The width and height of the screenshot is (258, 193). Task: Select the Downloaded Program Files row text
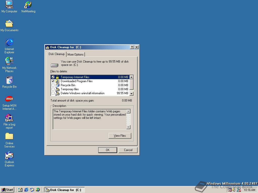pos(77,81)
